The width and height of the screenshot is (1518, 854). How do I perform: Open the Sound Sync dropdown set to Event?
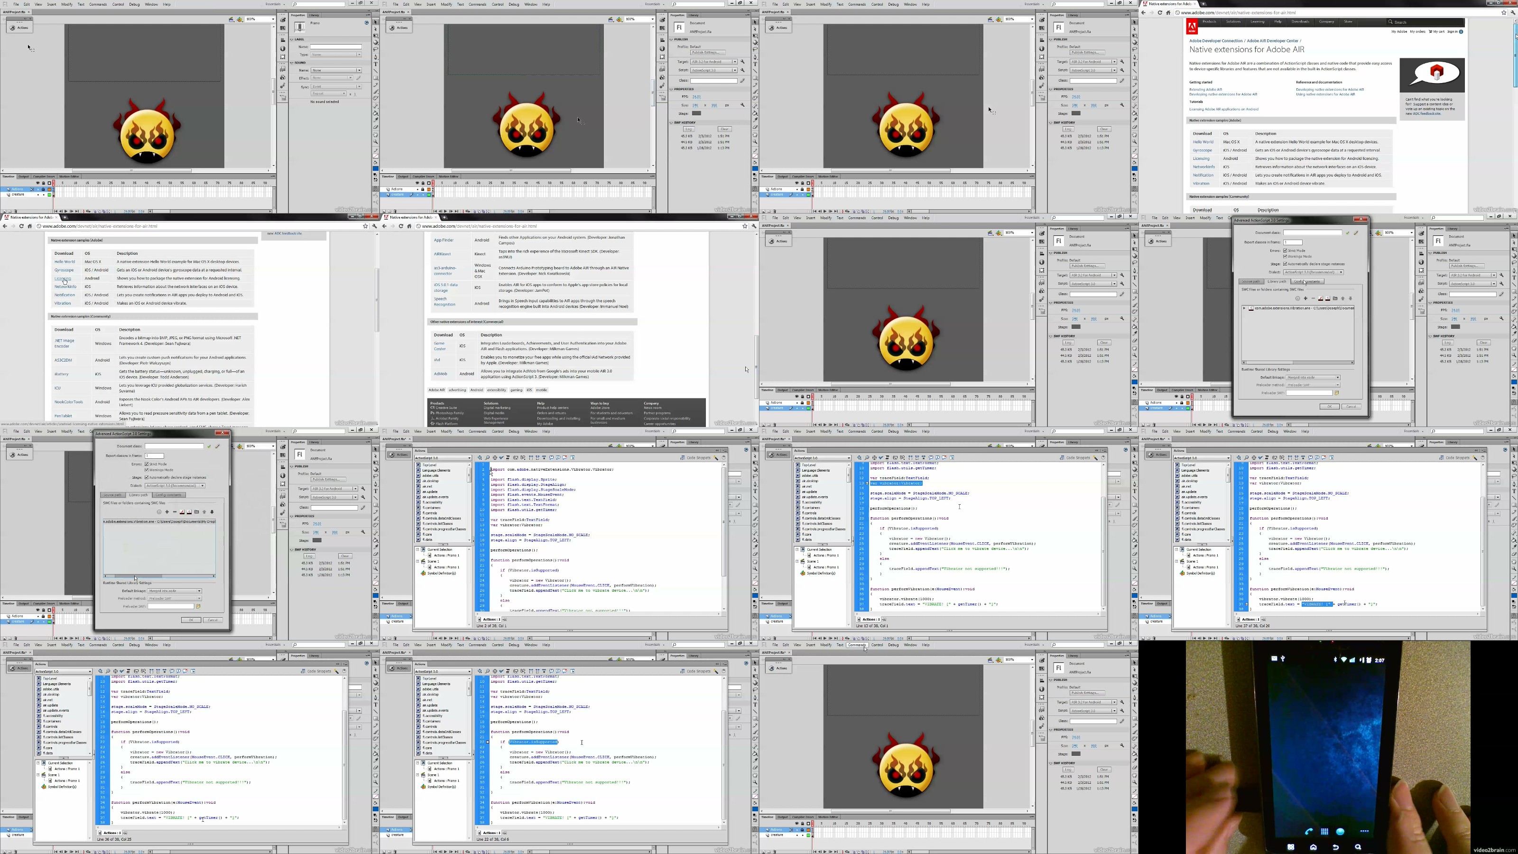pyautogui.click(x=336, y=87)
